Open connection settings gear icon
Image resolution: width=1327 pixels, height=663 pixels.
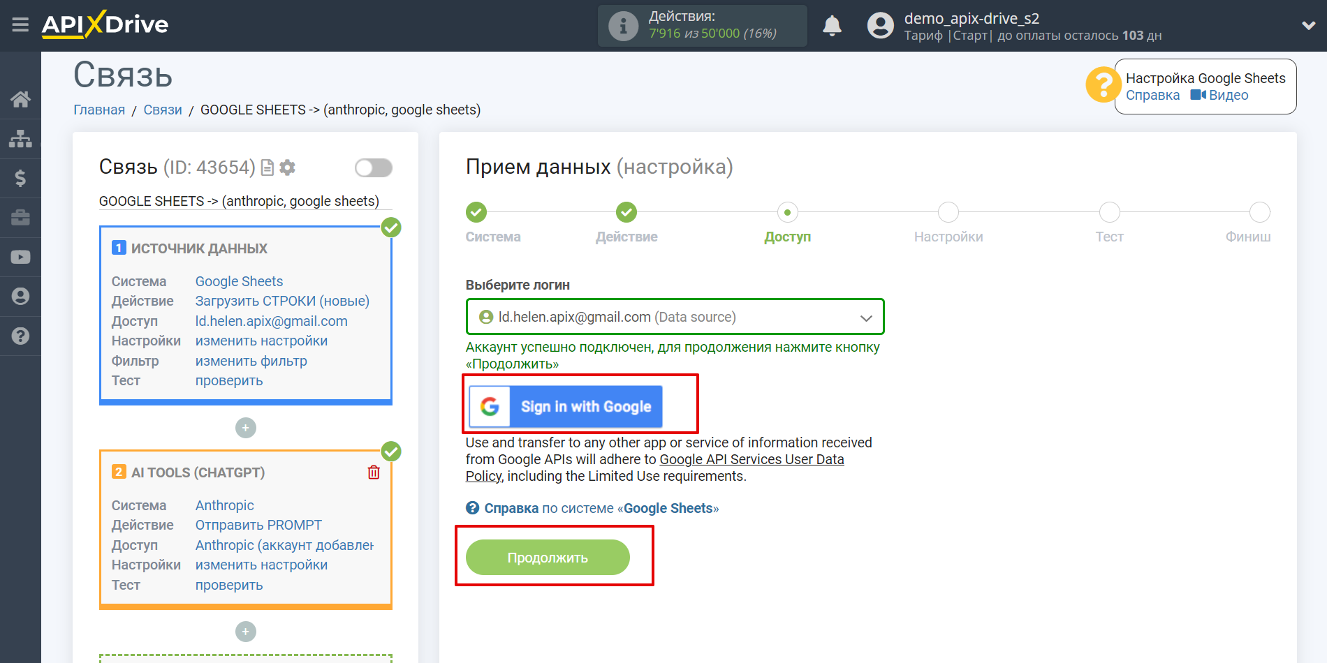287,167
